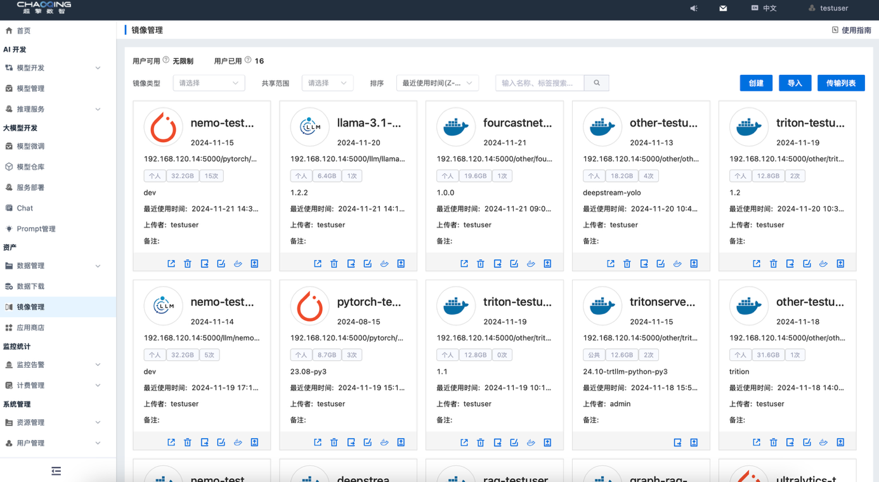Collapse the sidebar using the bottom menu icon

tap(56, 471)
